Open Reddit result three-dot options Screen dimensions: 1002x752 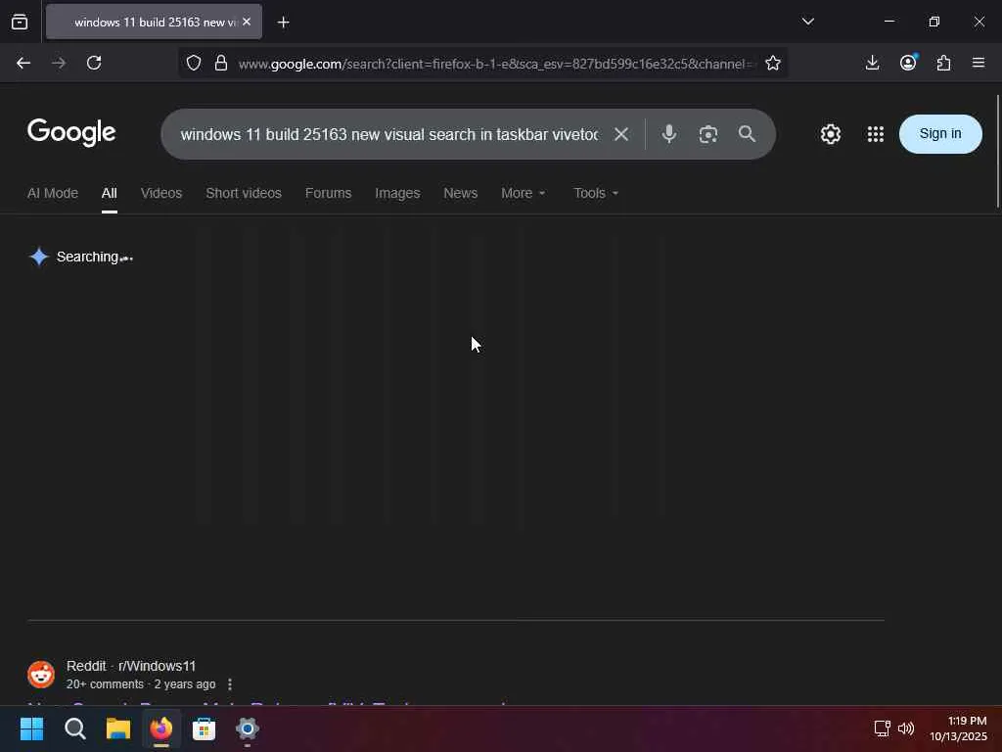[230, 684]
